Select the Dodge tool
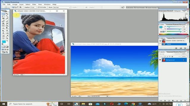The image size is (190, 106). [x=7, y=28]
